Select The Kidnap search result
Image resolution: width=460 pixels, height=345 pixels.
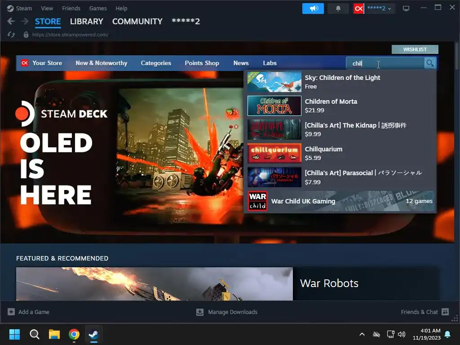(340, 130)
